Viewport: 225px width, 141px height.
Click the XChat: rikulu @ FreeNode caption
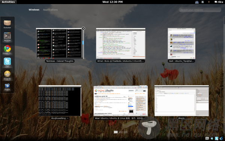(x=120, y=61)
